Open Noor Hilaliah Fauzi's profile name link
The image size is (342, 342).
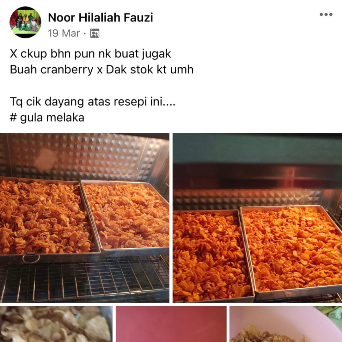[100, 17]
